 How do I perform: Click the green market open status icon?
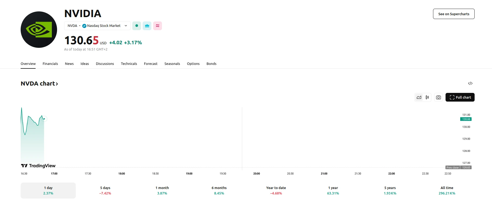click(x=137, y=26)
